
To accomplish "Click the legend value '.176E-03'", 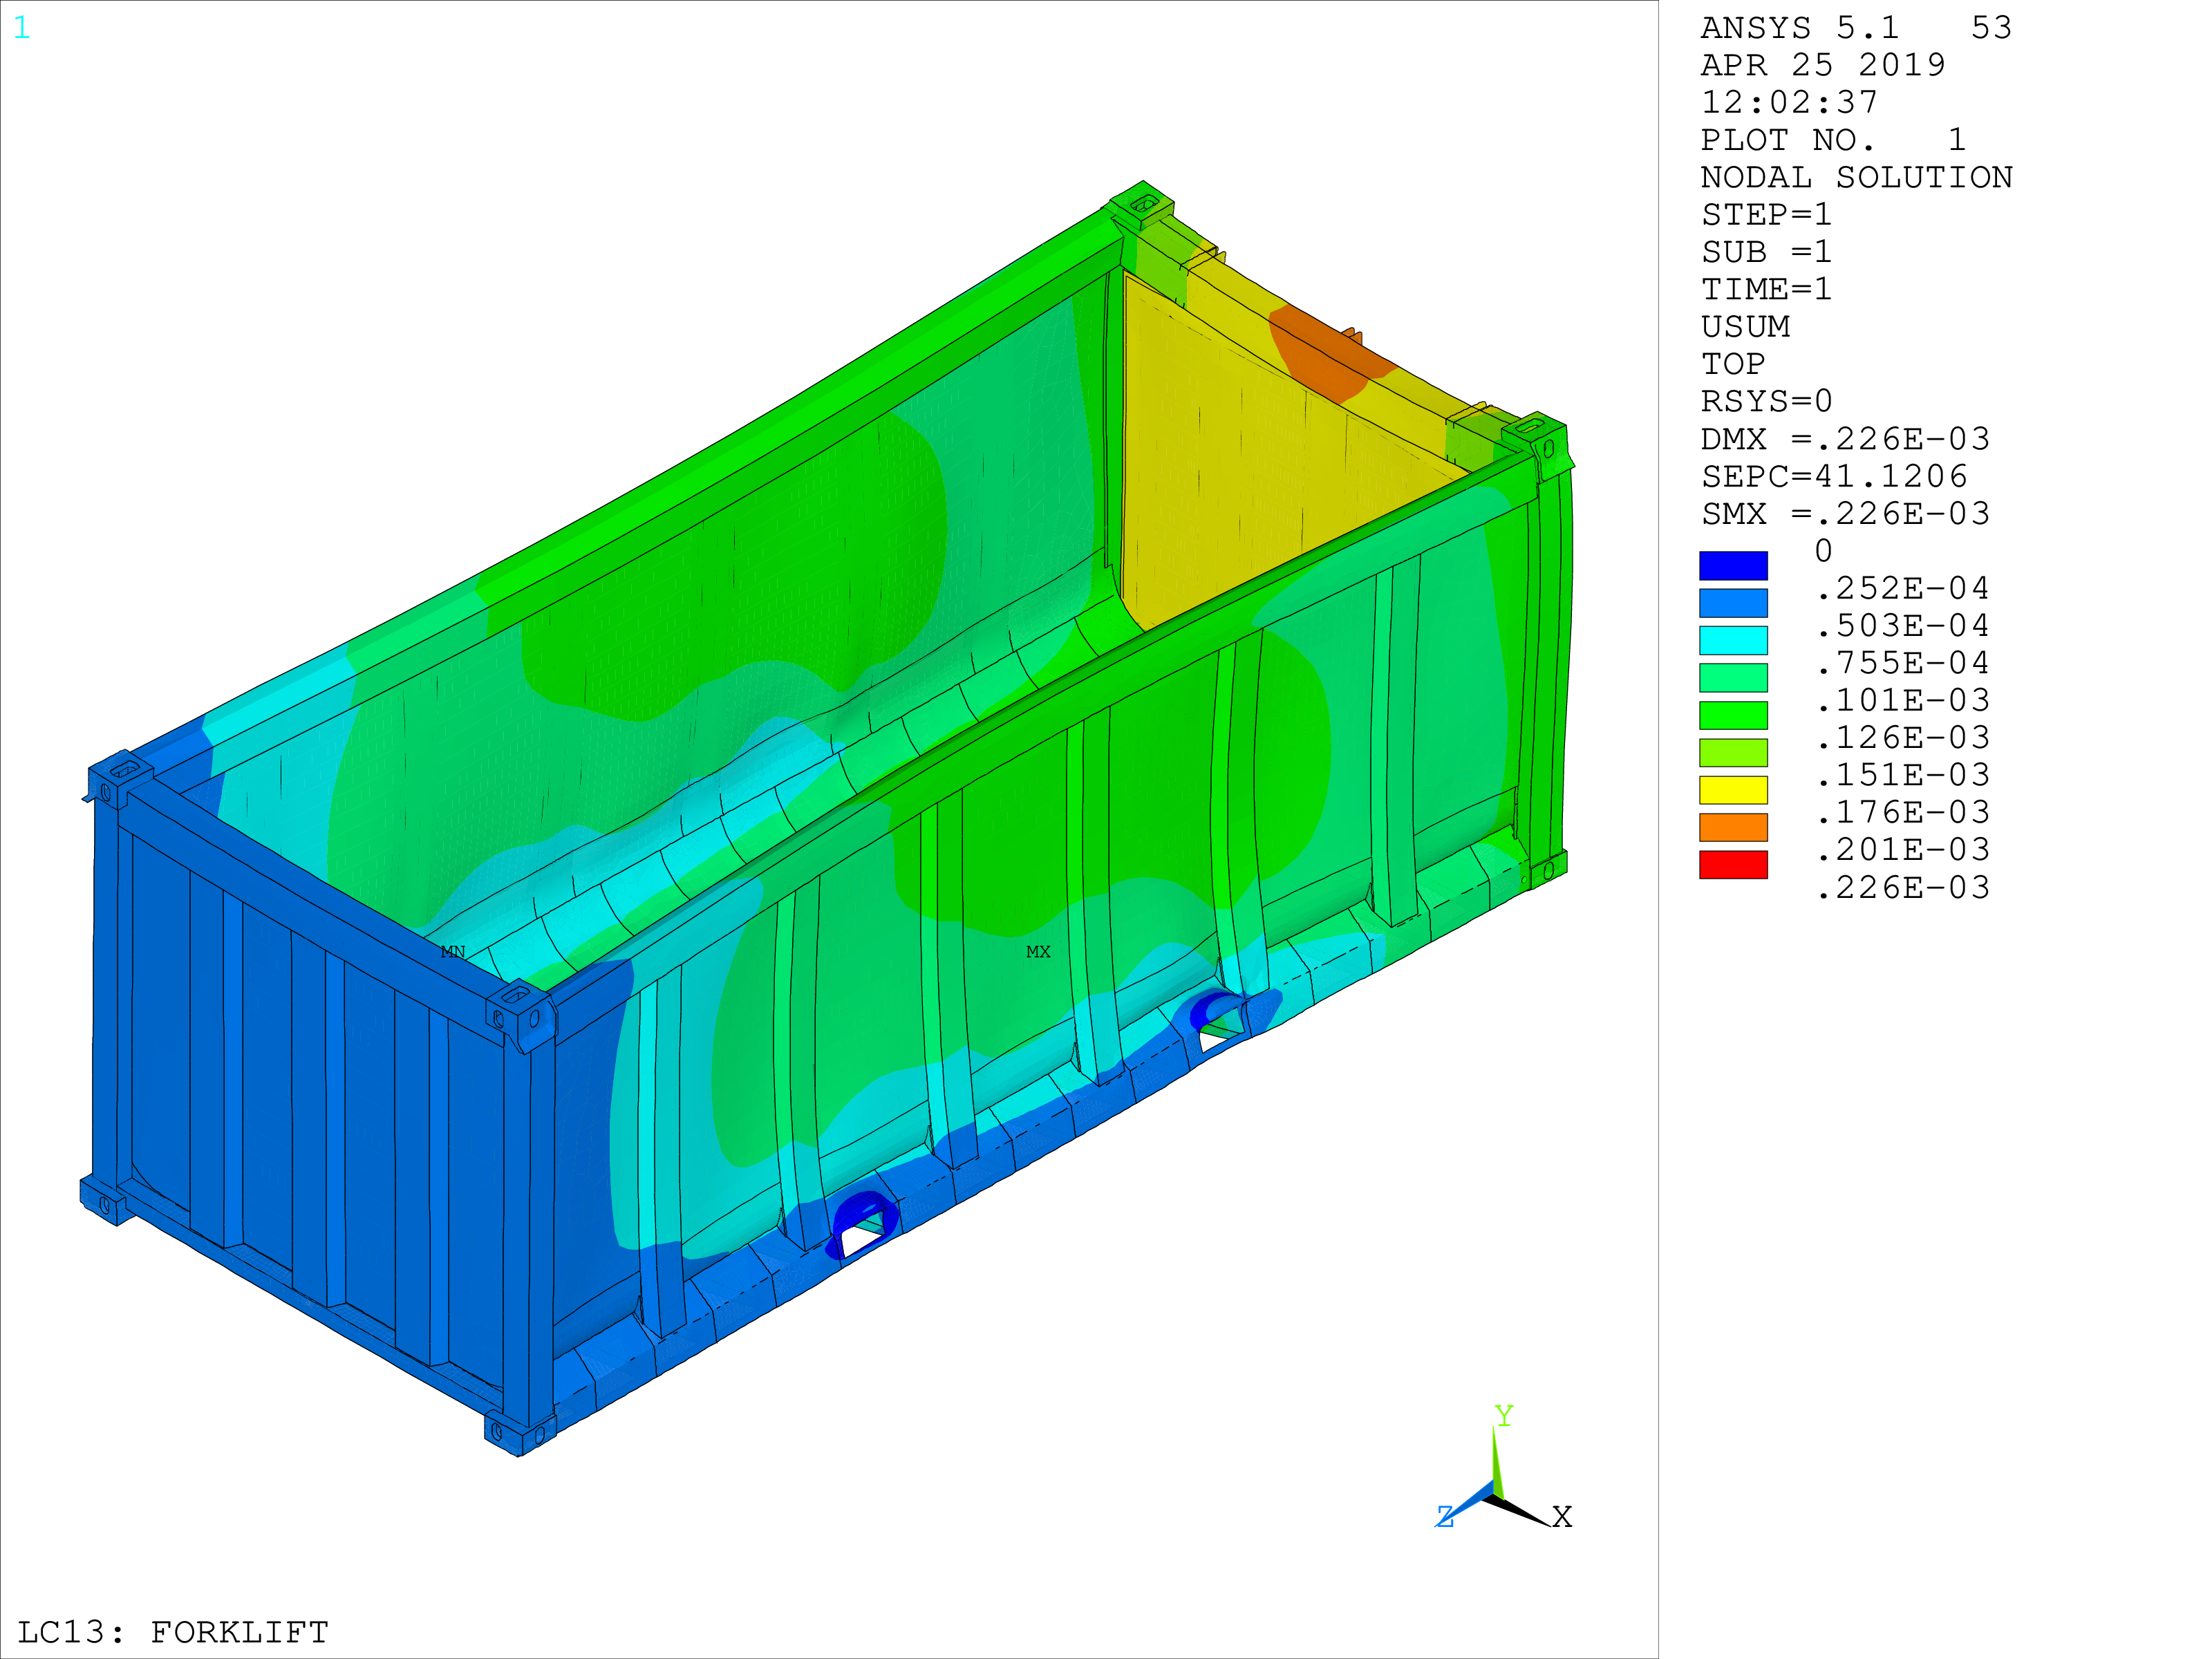I will pyautogui.click(x=1903, y=812).
